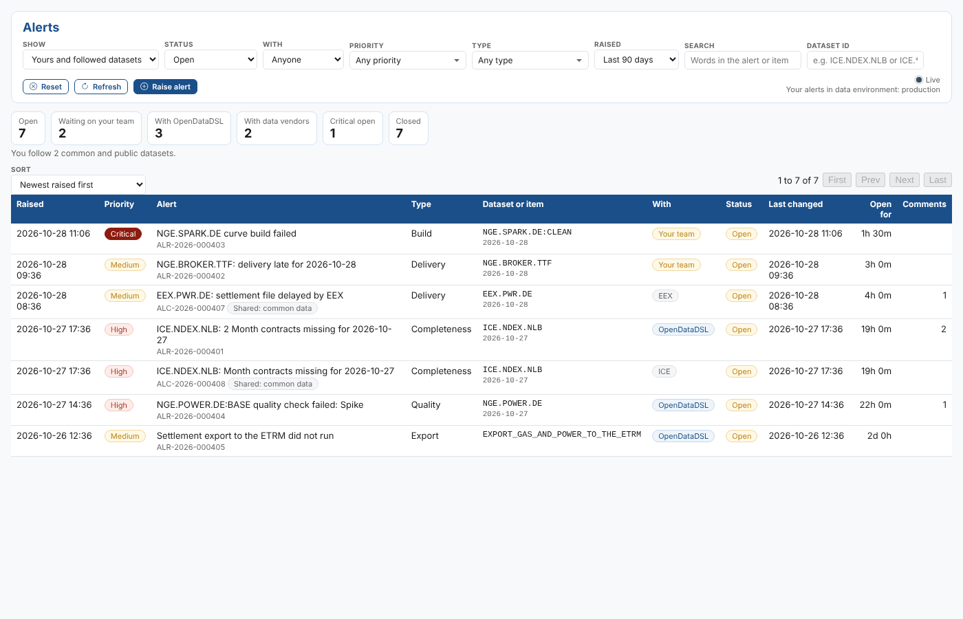
Task: Open NGE.POWER.DE:BASE quality check failed alert
Action: click(x=260, y=404)
